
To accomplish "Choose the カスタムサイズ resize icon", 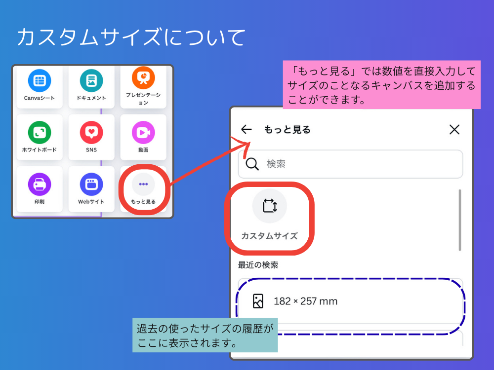I will click(x=269, y=206).
